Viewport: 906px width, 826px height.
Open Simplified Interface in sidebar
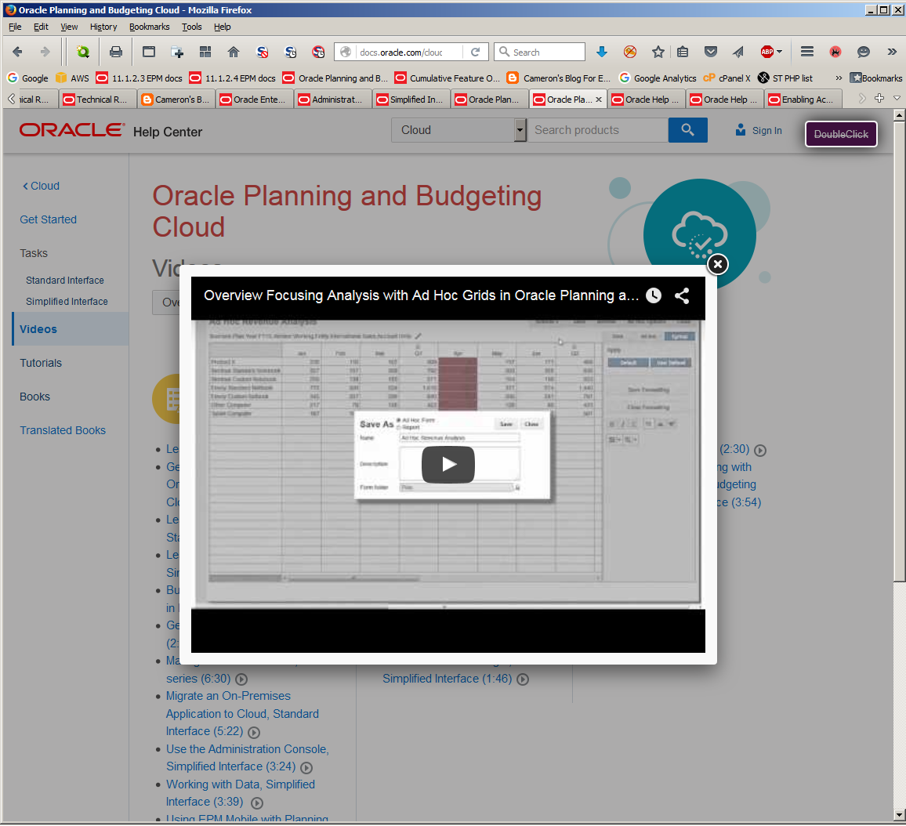coord(67,302)
